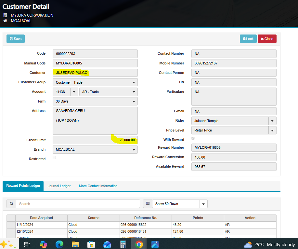This screenshot has width=298, height=249.
Task: Switch to the Journal Ledger tab
Action: pos(59,186)
